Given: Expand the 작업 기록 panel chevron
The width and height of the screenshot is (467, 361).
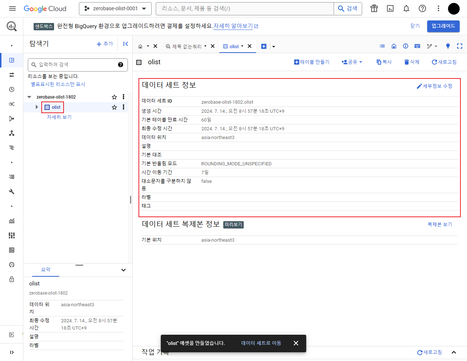Looking at the screenshot, I should [x=454, y=352].
